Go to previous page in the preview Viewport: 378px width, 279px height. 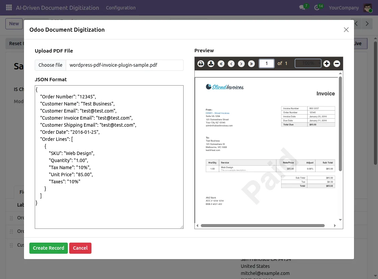[231, 64]
